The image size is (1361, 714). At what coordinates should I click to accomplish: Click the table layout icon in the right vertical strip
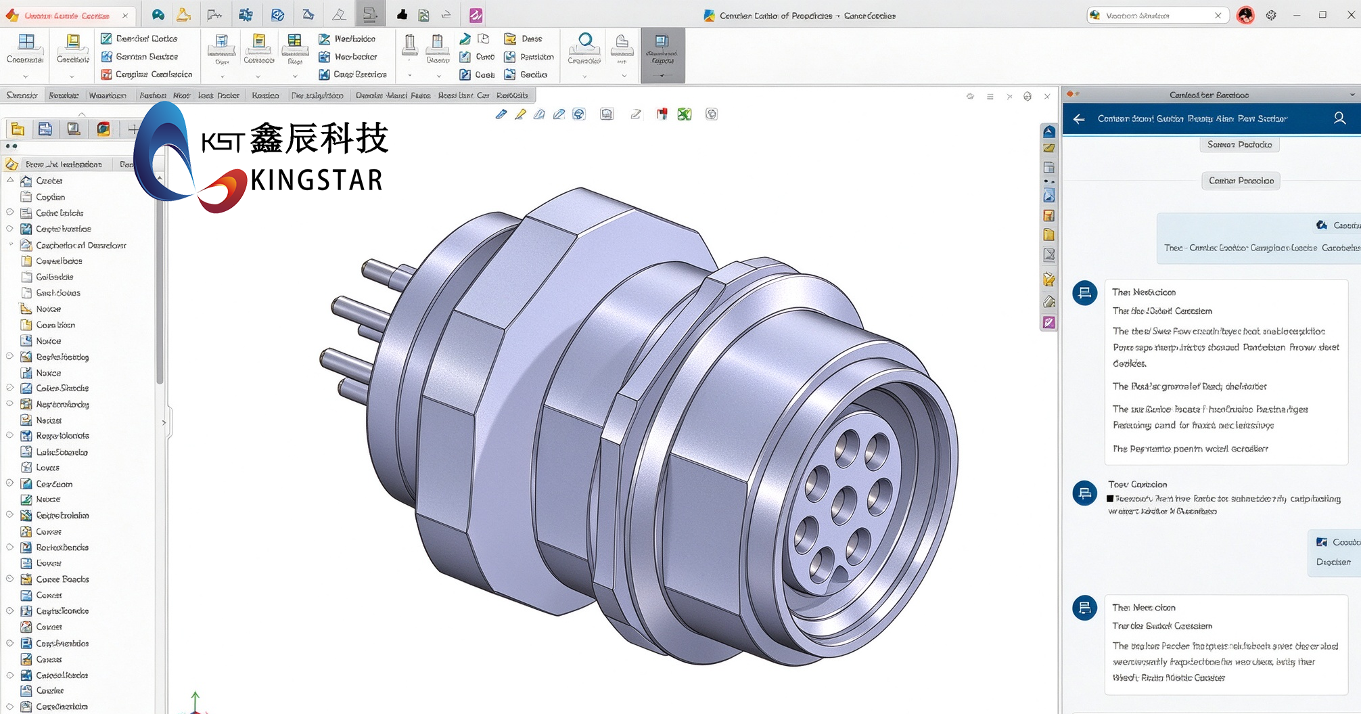1048,167
